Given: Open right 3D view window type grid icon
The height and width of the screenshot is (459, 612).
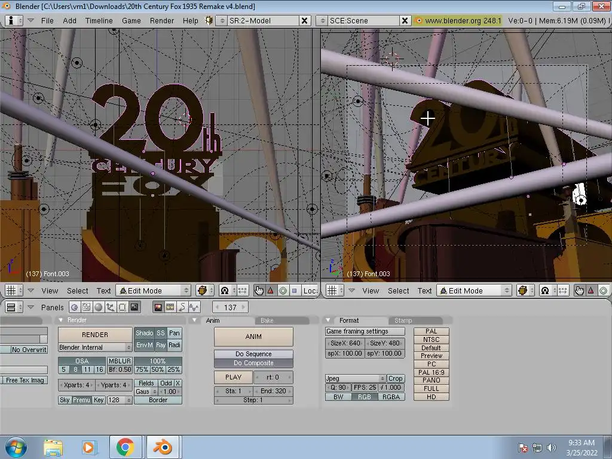Looking at the screenshot, I should [335, 290].
